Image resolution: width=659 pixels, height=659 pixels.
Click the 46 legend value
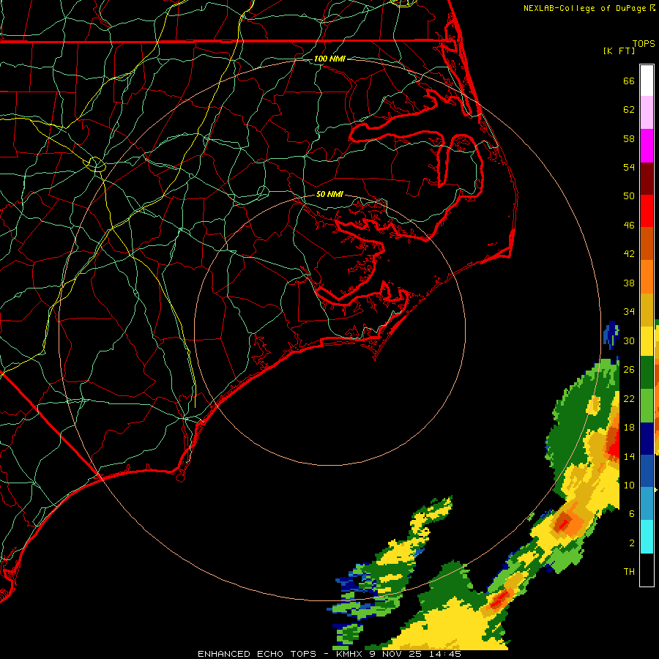(629, 226)
